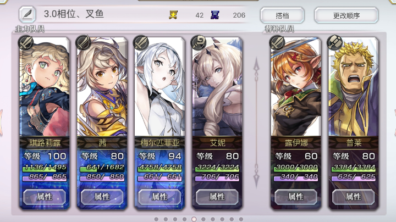Select 梅尔匹菲亚 character portrait
The height and width of the screenshot is (222, 396).
pyautogui.click(x=159, y=87)
